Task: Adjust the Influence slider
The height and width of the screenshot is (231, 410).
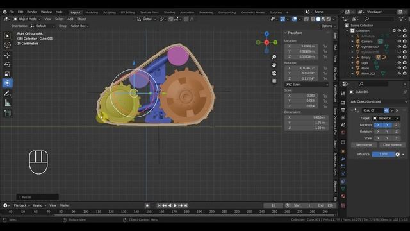Action: pyautogui.click(x=383, y=154)
